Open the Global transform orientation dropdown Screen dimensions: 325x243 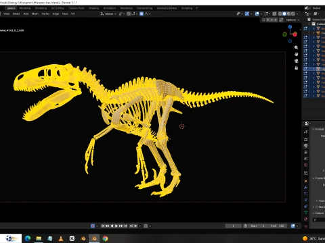[108, 13]
